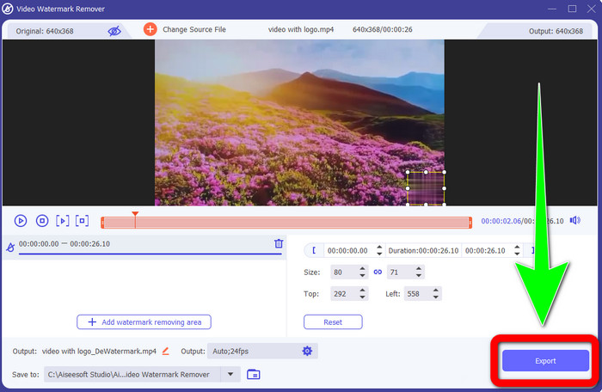Decrease the start time with down arrow
602x392 pixels.
point(379,254)
